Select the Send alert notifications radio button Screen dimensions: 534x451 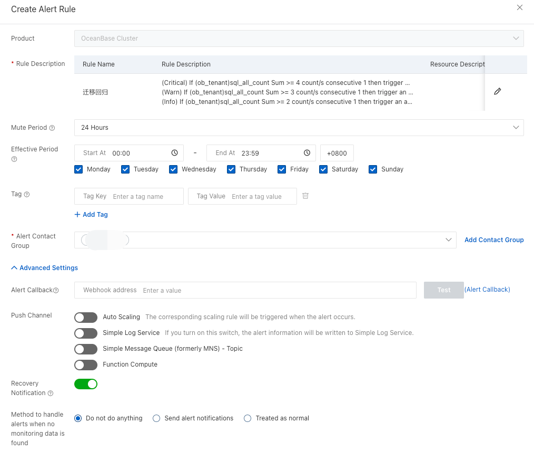pyautogui.click(x=156, y=418)
